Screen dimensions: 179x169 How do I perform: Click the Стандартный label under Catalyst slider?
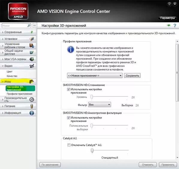(110, 158)
